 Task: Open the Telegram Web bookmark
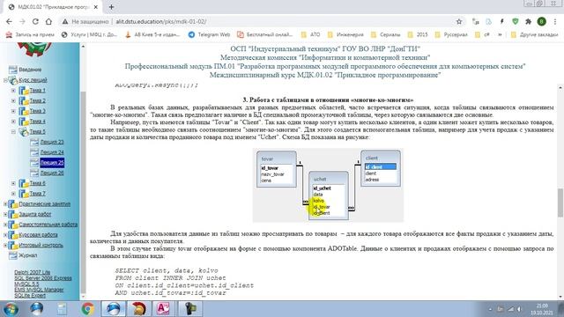(x=209, y=34)
